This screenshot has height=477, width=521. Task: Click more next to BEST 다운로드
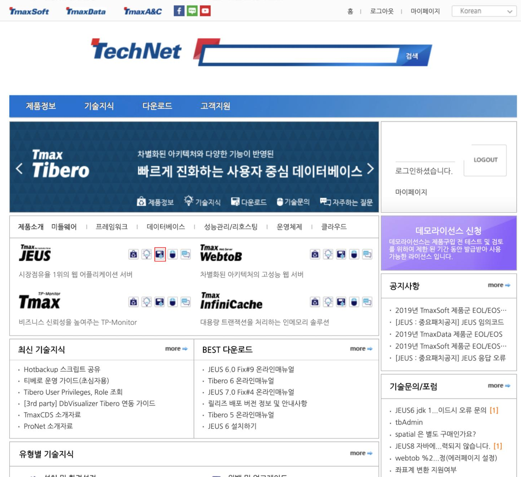click(x=361, y=349)
